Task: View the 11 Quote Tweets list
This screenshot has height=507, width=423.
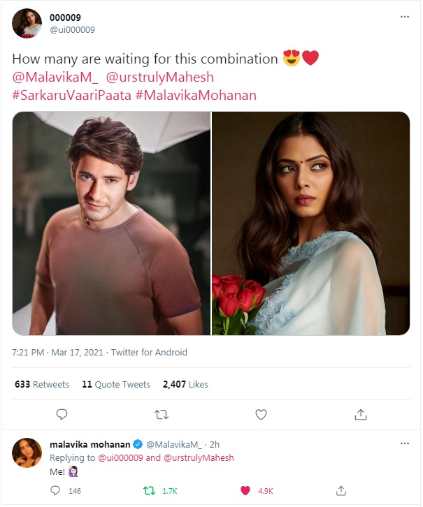Action: click(x=116, y=384)
